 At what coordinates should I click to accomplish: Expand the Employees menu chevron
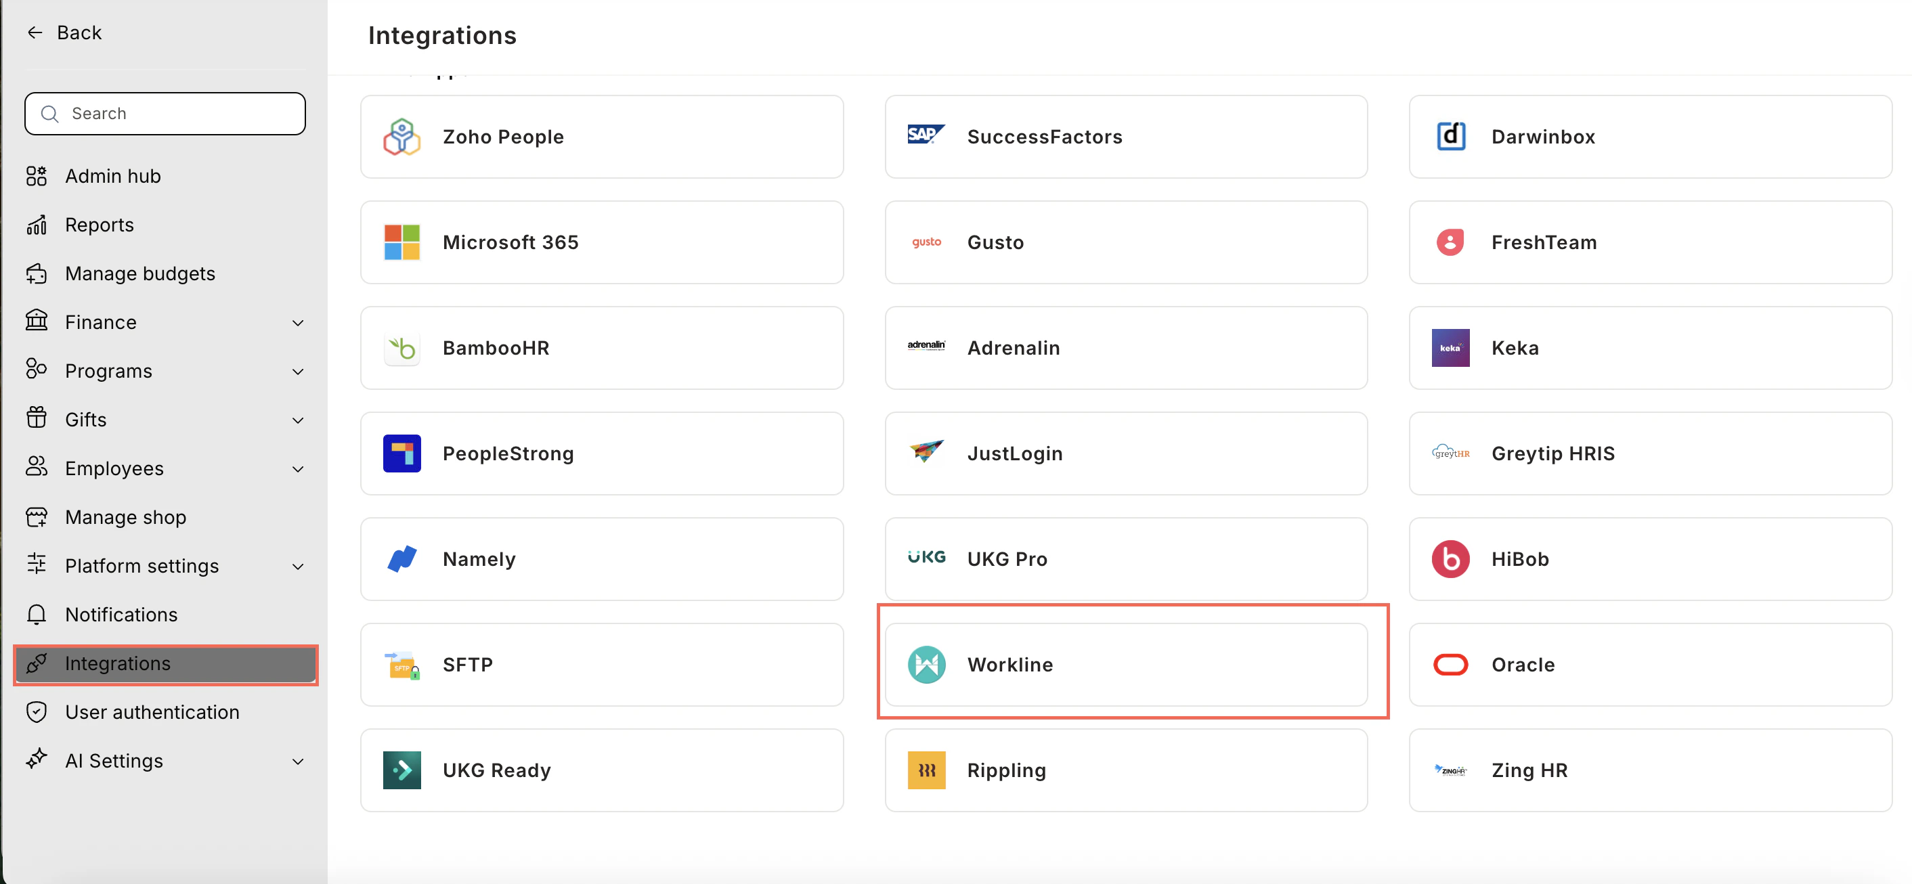tap(298, 469)
